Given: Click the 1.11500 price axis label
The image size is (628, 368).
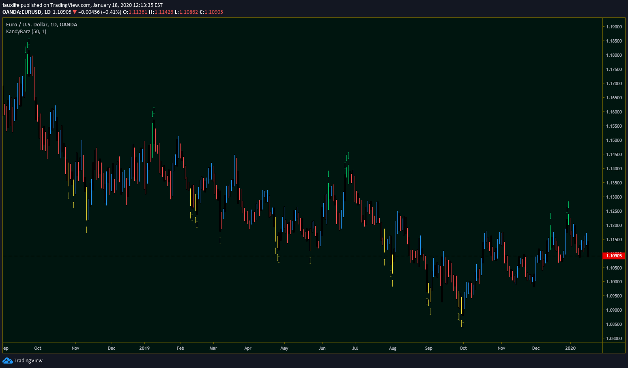Looking at the screenshot, I should 614,240.
